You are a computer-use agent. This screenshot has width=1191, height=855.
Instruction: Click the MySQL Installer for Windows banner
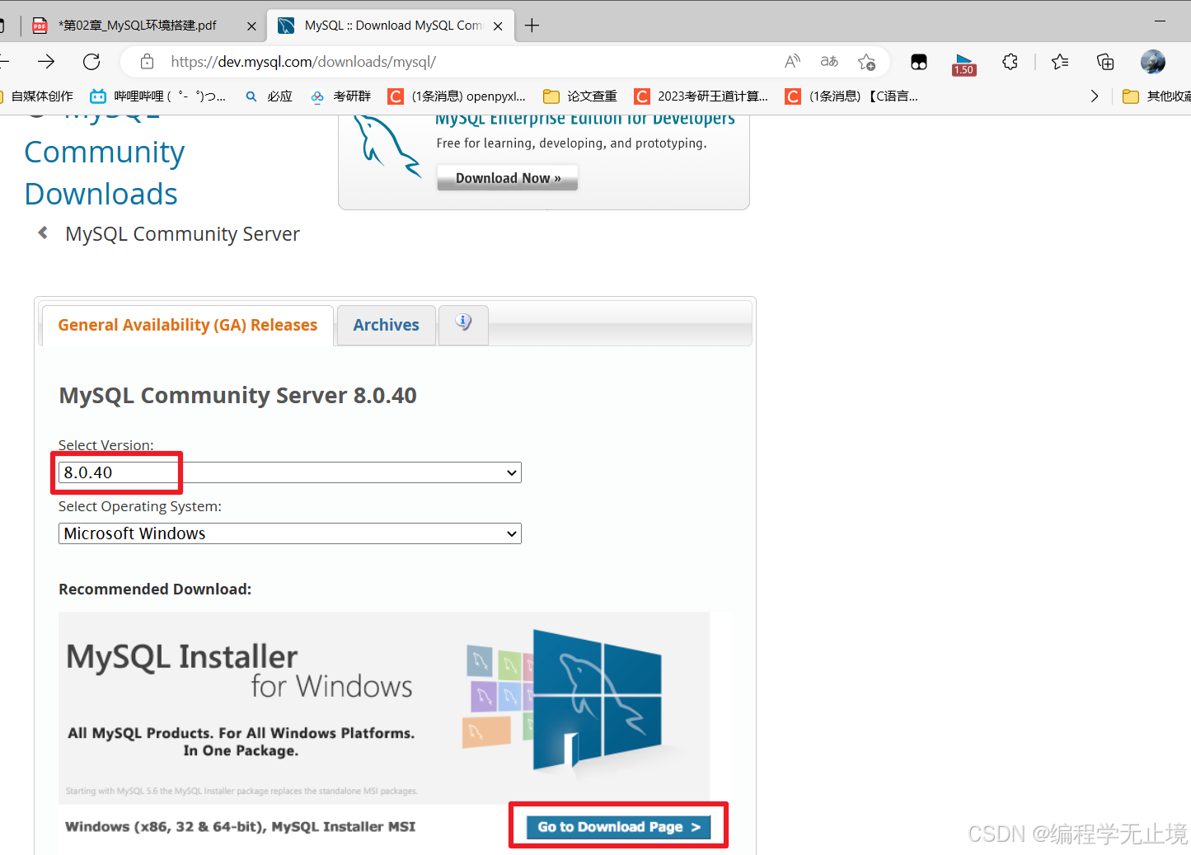pyautogui.click(x=384, y=707)
